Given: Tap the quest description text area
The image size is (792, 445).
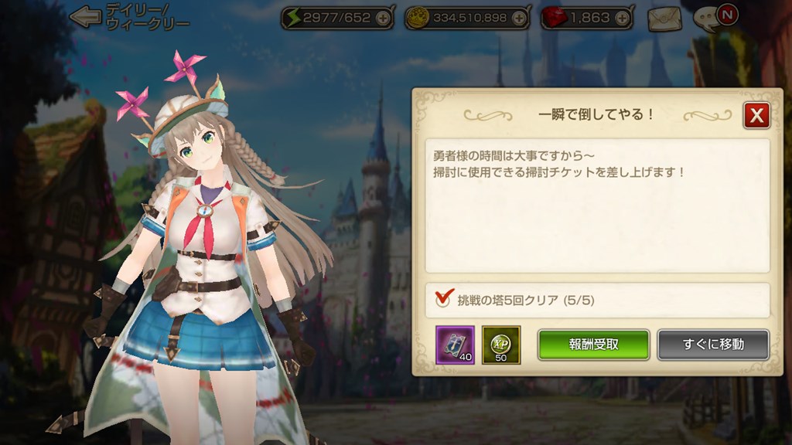Looking at the screenshot, I should click(x=598, y=206).
